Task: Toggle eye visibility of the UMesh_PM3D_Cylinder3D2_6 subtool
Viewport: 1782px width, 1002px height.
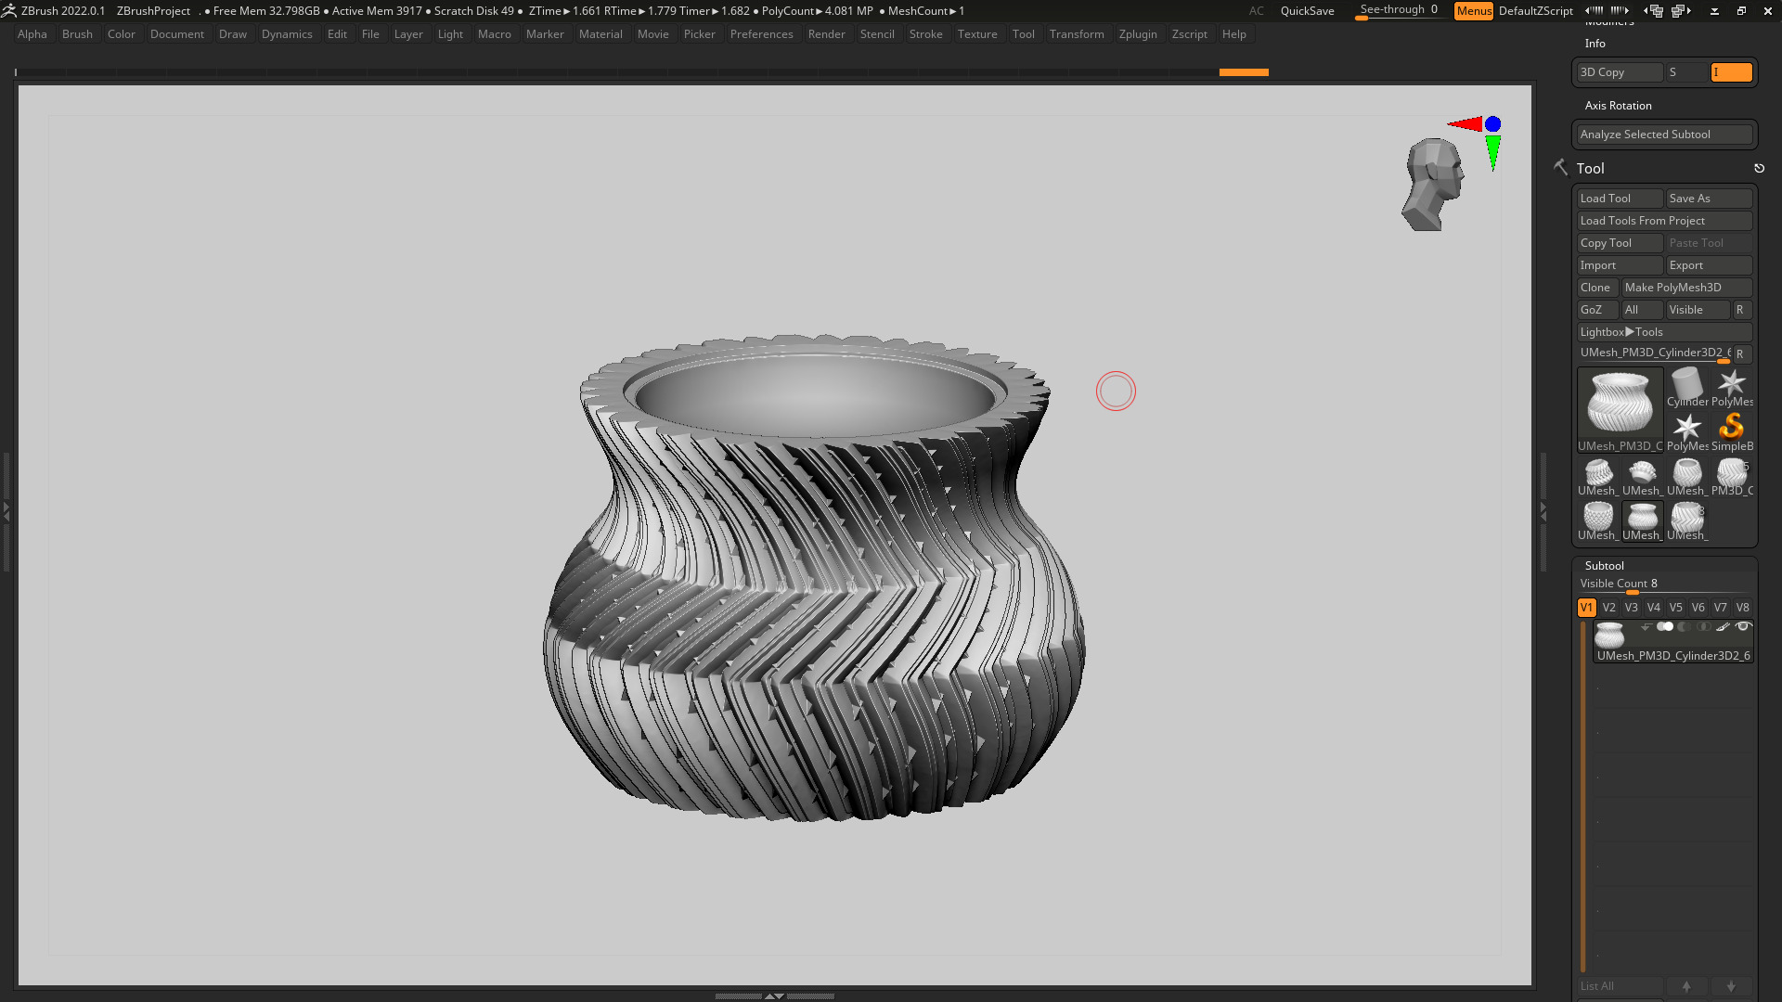Action: (1743, 627)
